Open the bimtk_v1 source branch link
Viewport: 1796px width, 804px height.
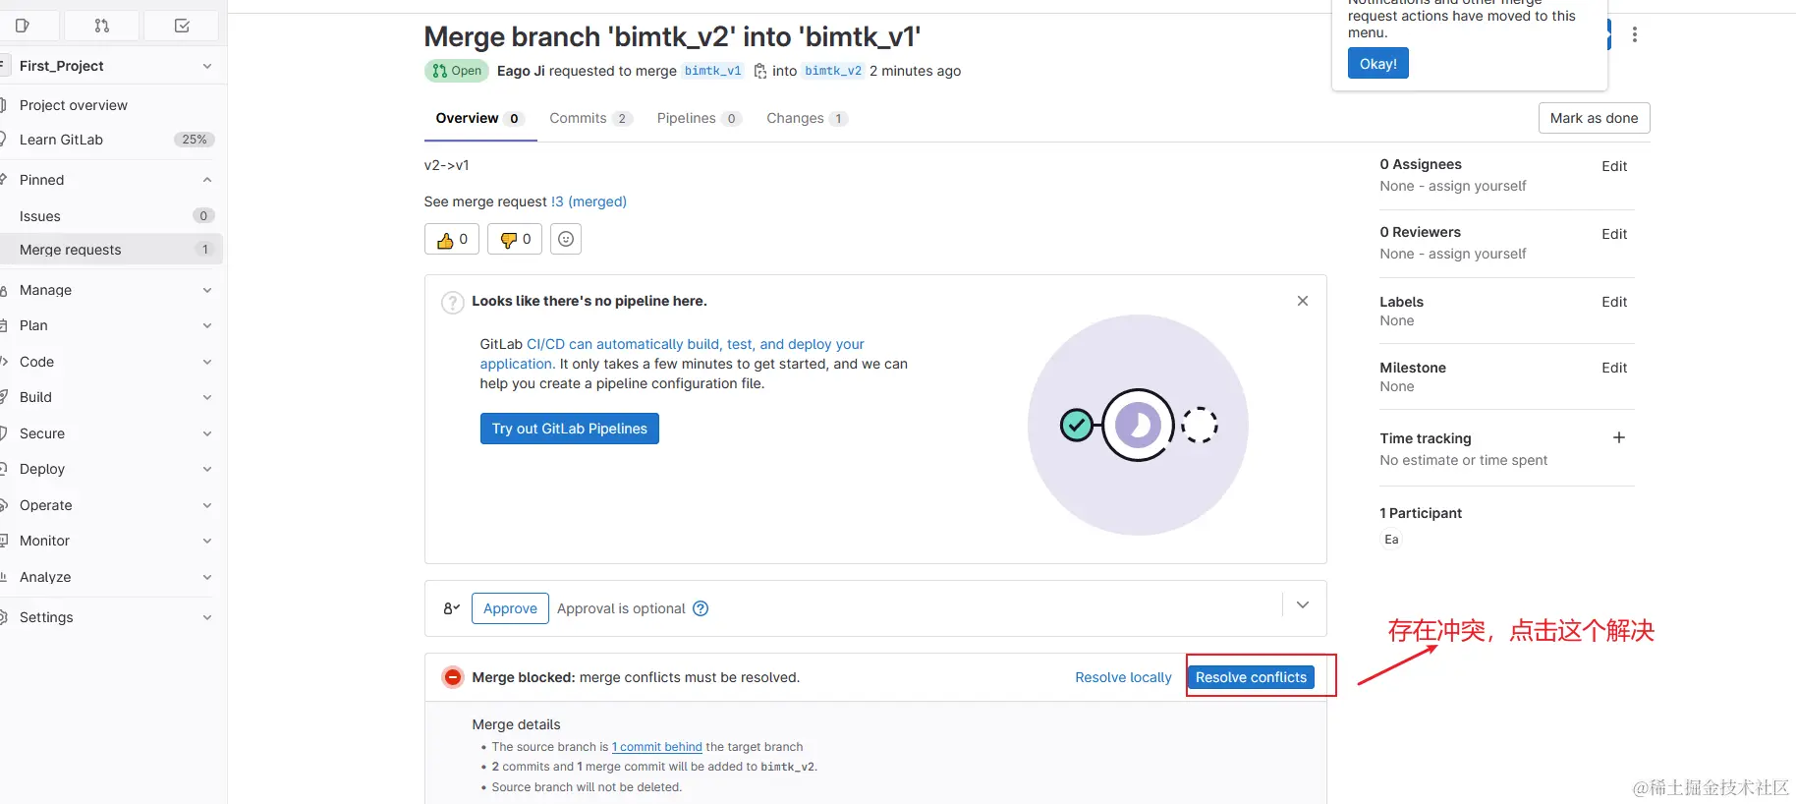coord(713,71)
